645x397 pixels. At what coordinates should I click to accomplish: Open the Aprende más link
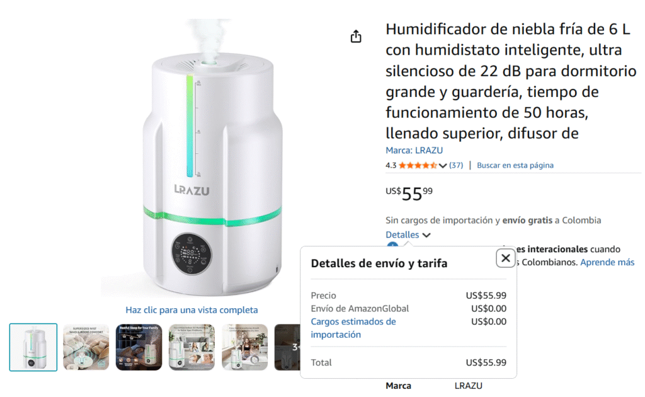(607, 263)
